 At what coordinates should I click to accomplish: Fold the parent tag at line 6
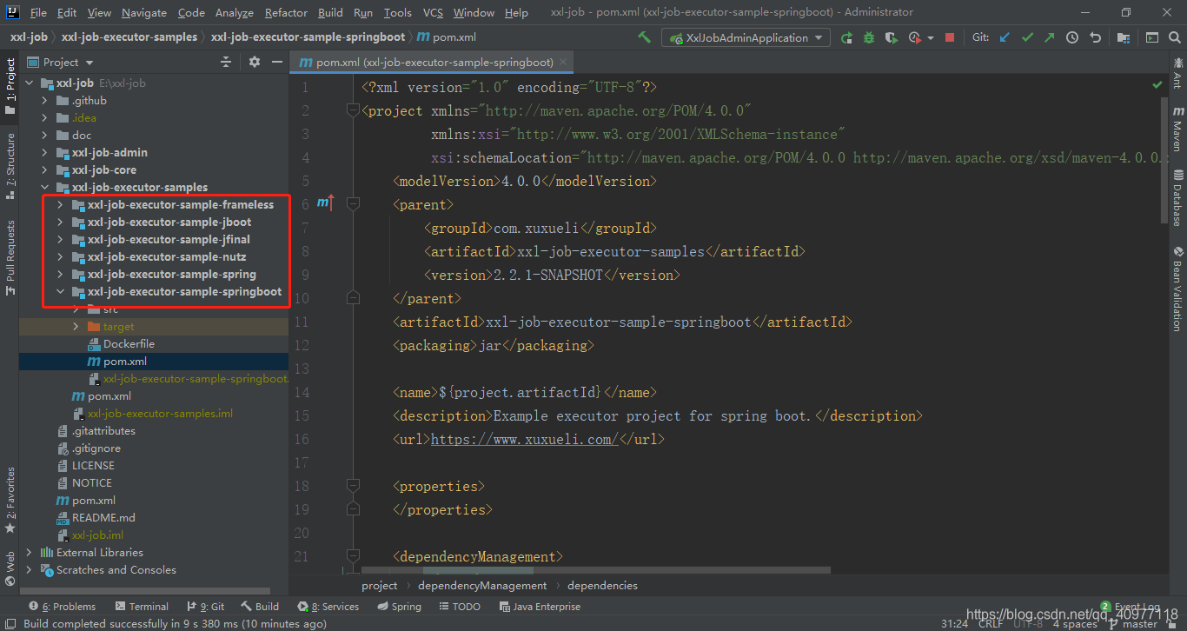coord(353,203)
